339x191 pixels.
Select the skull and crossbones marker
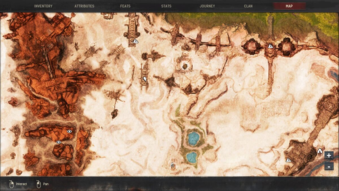[x=172, y=164]
